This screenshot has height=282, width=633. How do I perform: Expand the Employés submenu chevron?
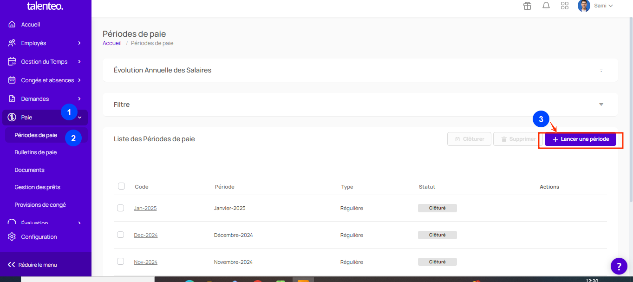point(79,43)
